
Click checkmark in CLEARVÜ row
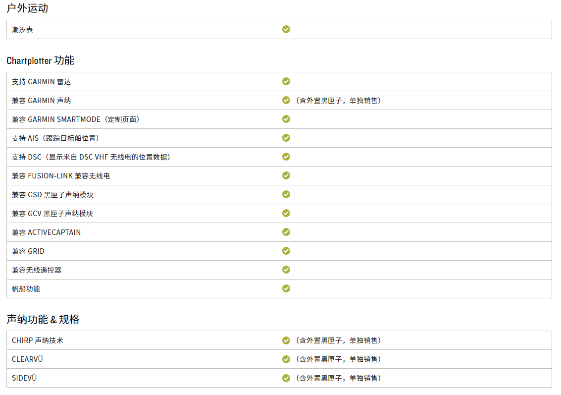286,359
